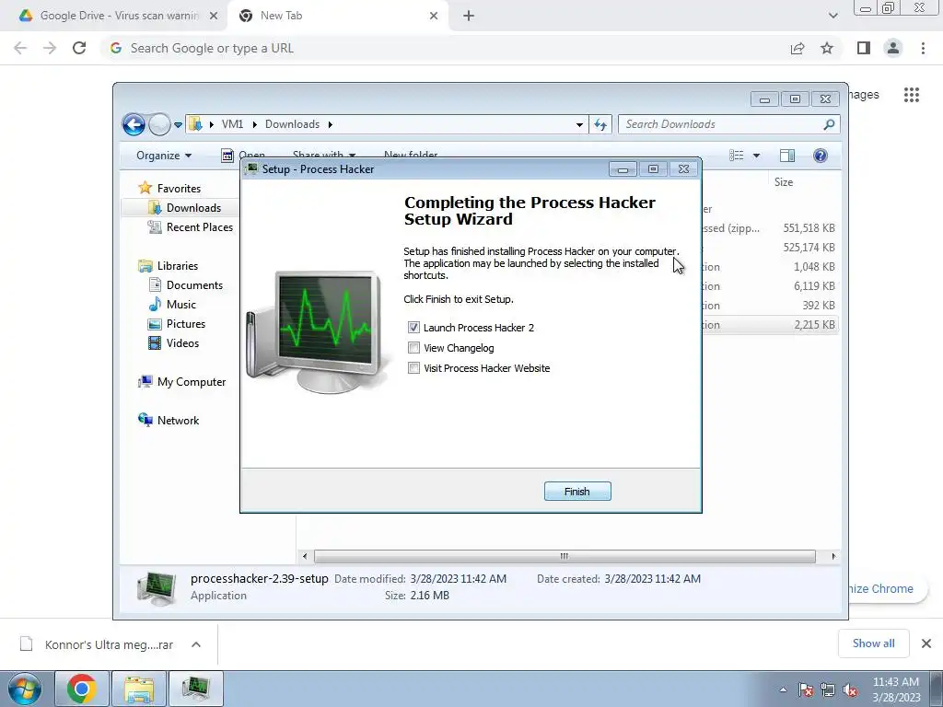
Task: Click horizontal scrollbar in Explorer file list
Action: click(565, 556)
